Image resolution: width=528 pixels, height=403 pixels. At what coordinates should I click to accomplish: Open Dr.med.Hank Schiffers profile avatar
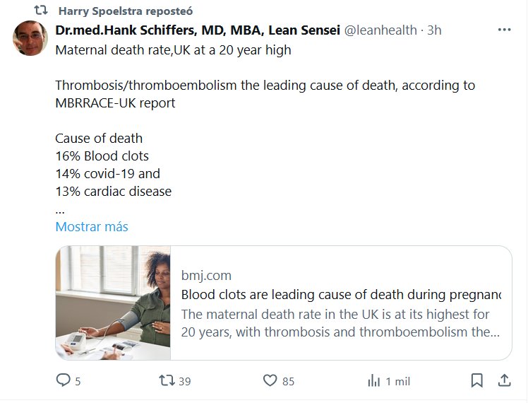[x=30, y=38]
